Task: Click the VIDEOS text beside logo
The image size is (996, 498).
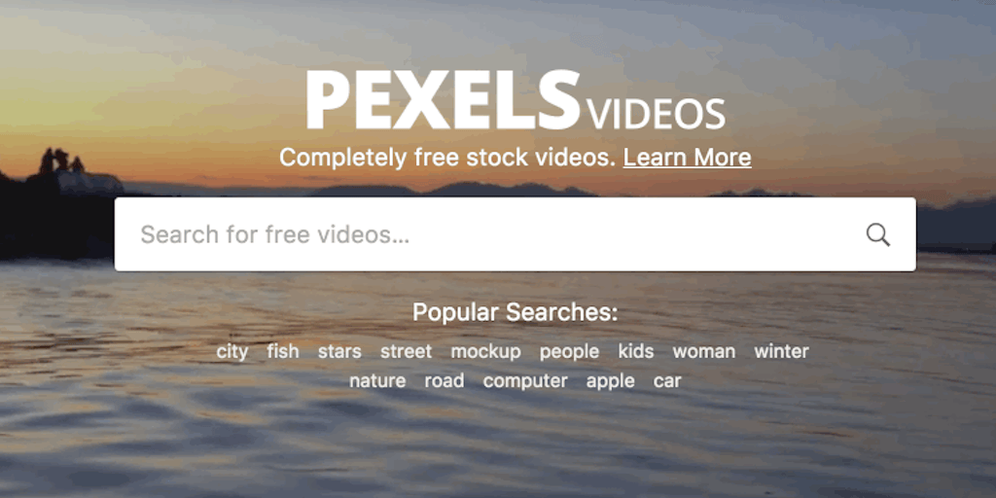Action: [x=657, y=115]
